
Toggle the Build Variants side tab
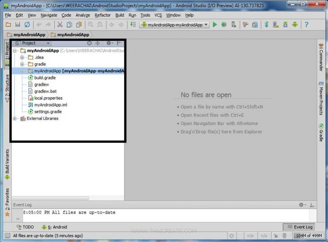click(7, 164)
